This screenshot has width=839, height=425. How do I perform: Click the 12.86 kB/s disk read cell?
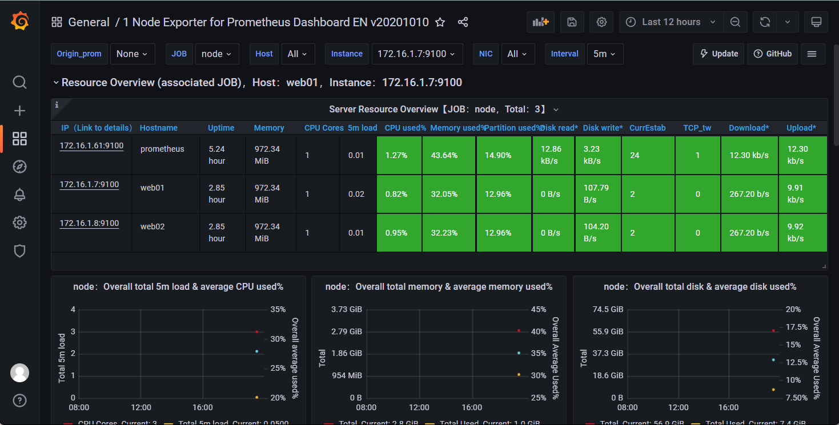click(554, 155)
